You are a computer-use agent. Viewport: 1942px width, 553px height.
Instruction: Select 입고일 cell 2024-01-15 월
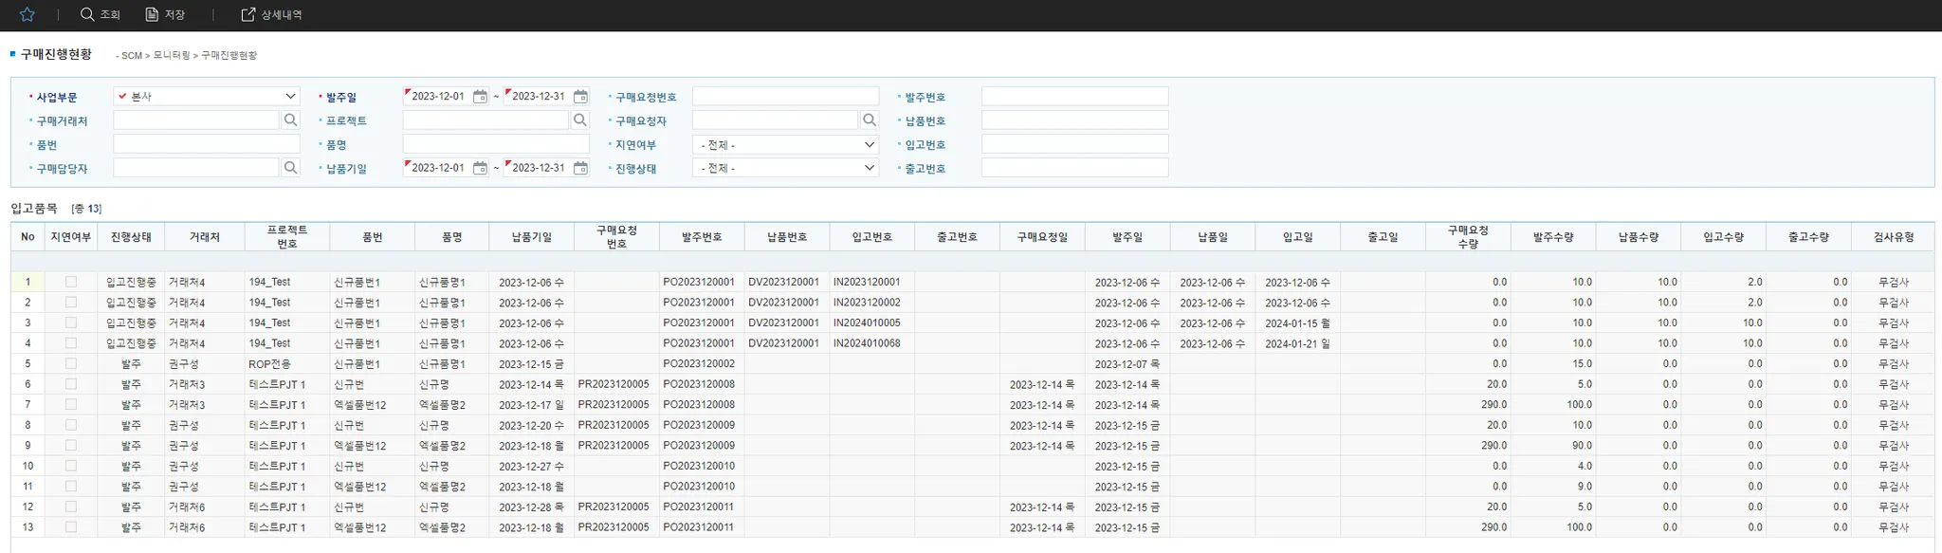point(1298,323)
